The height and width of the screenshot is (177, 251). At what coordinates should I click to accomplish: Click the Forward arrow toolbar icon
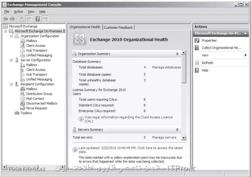(12, 19)
